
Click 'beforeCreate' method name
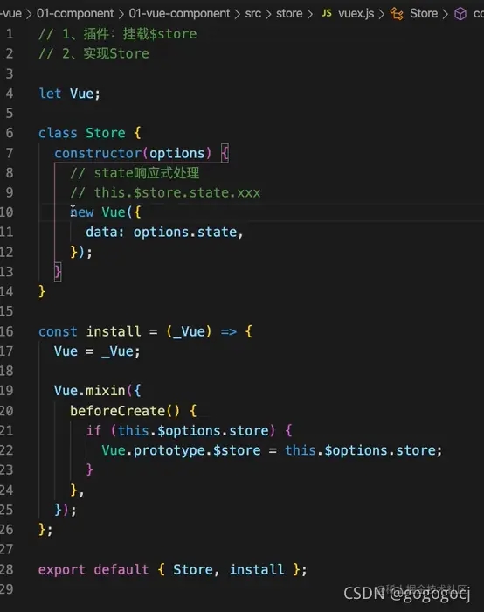click(x=117, y=411)
